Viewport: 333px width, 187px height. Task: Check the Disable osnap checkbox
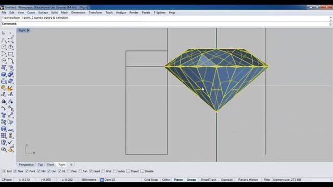(142, 171)
